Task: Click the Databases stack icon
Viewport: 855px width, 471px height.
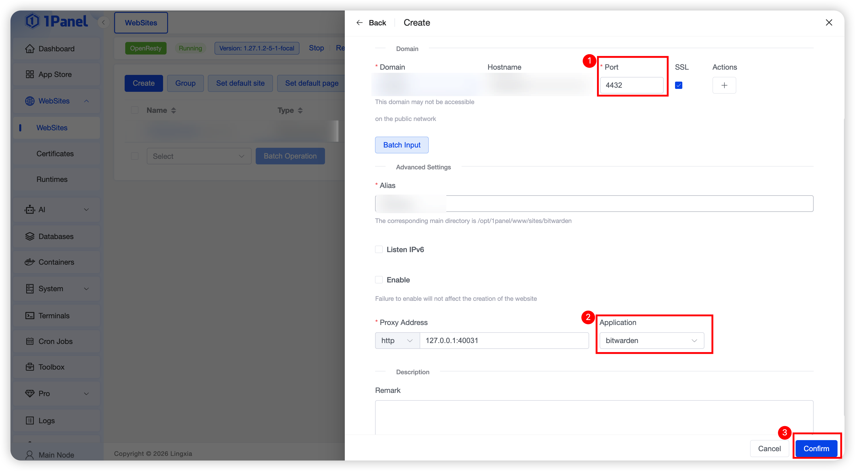Action: click(x=29, y=236)
